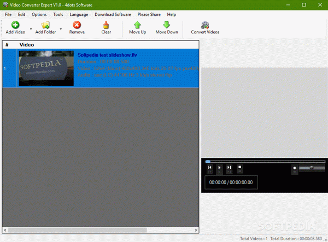Click the # column header
Image resolution: width=328 pixels, height=242 pixels.
point(7,45)
